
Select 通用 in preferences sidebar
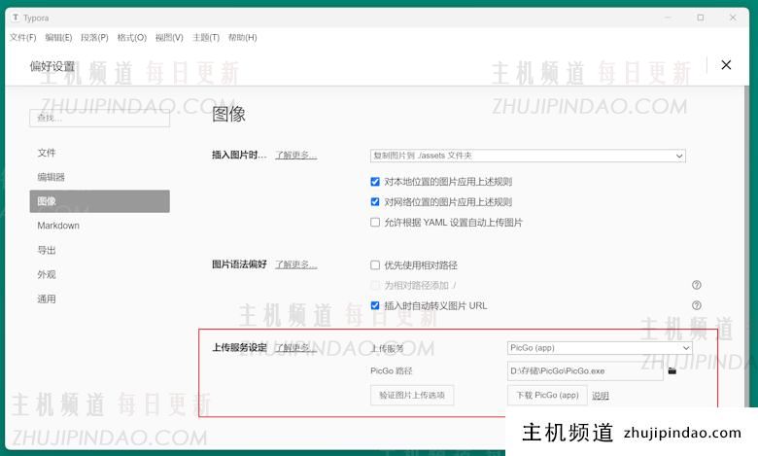(x=99, y=298)
